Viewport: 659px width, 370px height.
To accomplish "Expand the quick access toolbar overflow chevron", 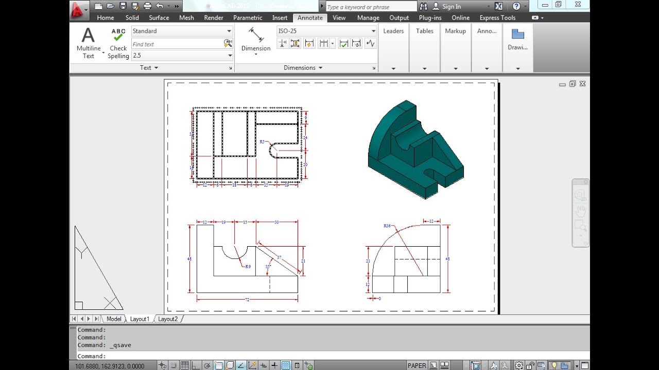I will [x=177, y=7].
